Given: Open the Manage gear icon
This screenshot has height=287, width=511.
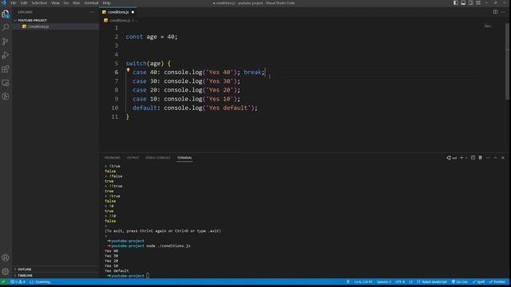Looking at the screenshot, I should pos(6,271).
